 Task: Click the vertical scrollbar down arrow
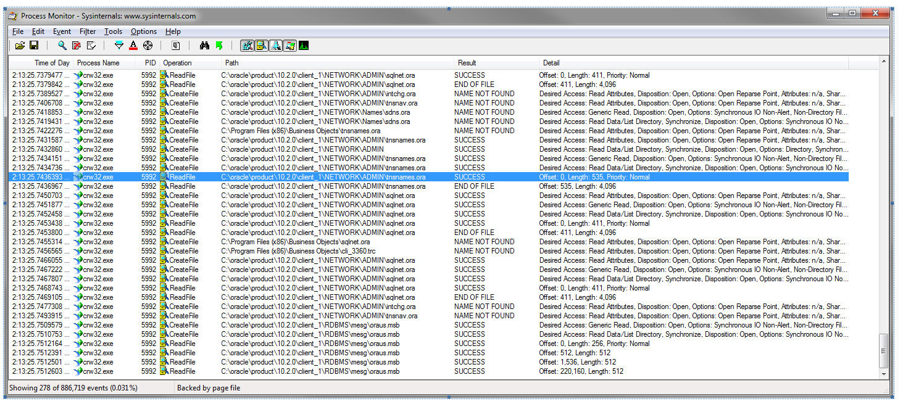(884, 374)
